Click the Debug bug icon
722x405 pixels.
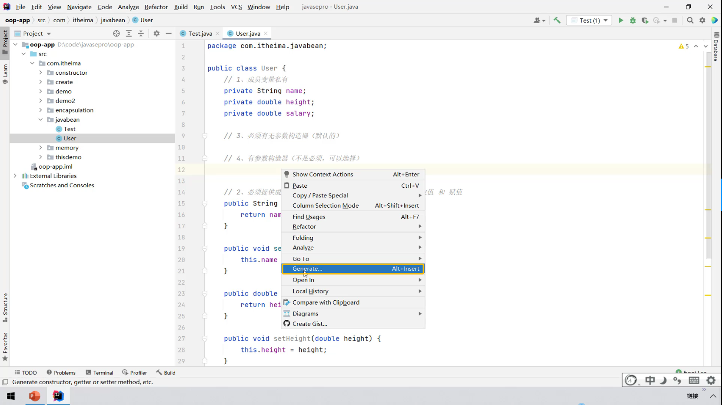[x=633, y=20]
